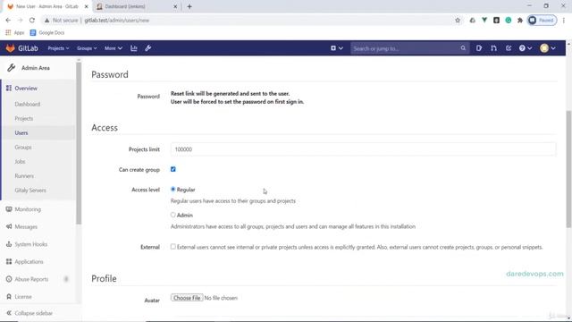Click the search magnifier icon
The image size is (572, 322).
click(463, 48)
